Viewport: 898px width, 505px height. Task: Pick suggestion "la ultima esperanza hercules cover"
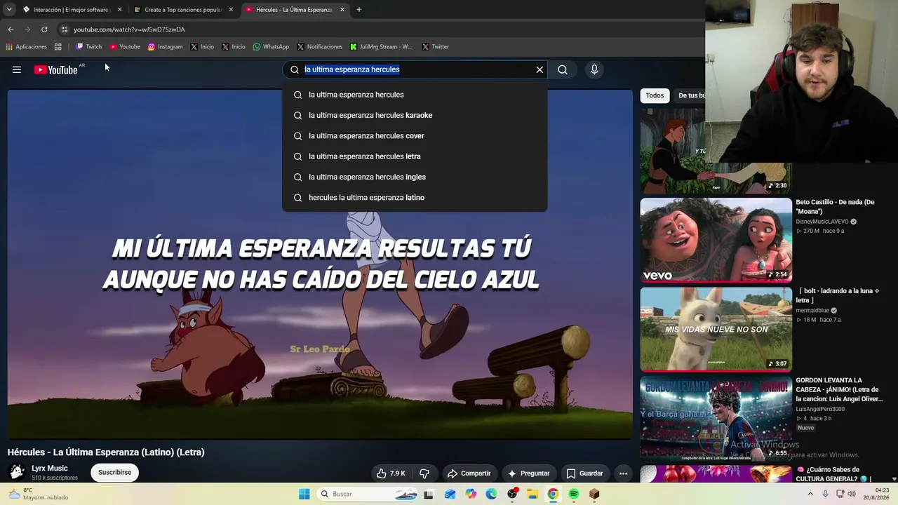pyautogui.click(x=415, y=135)
